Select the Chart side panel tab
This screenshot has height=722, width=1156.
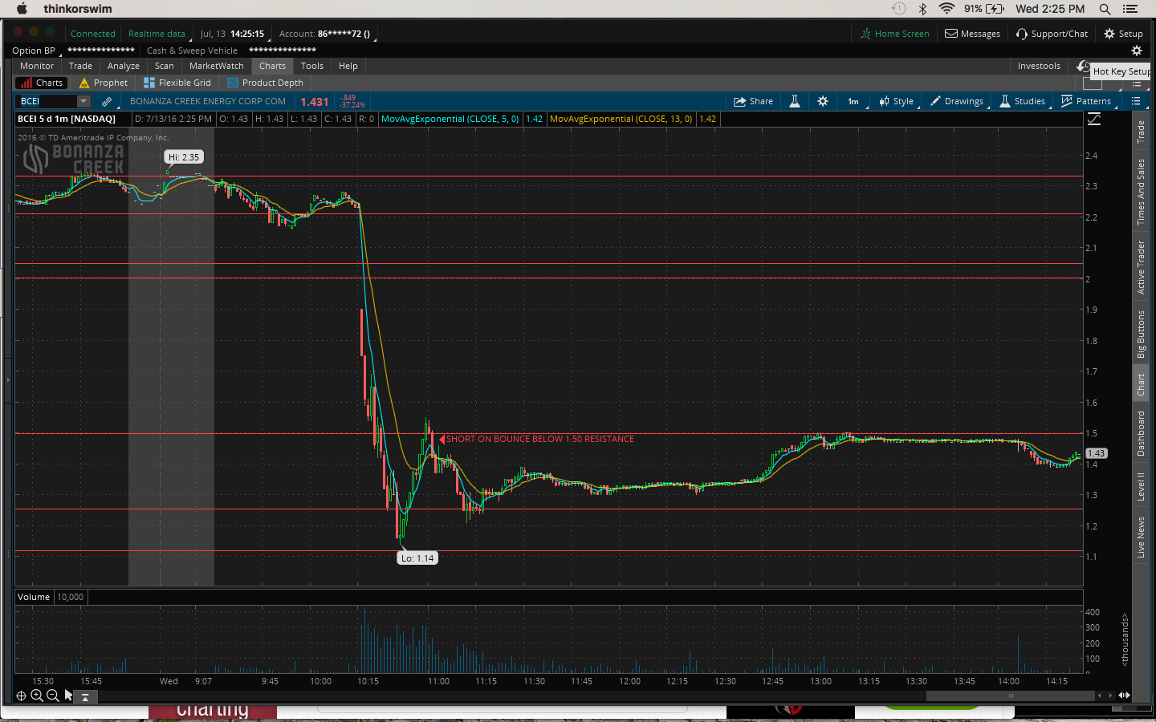point(1141,385)
